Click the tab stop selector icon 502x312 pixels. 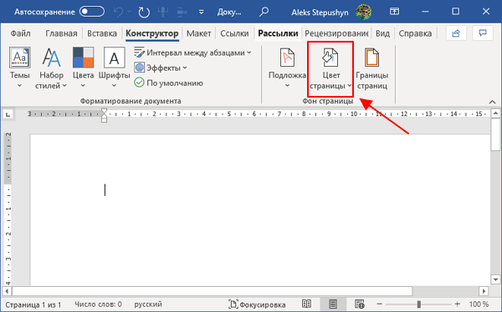point(8,114)
